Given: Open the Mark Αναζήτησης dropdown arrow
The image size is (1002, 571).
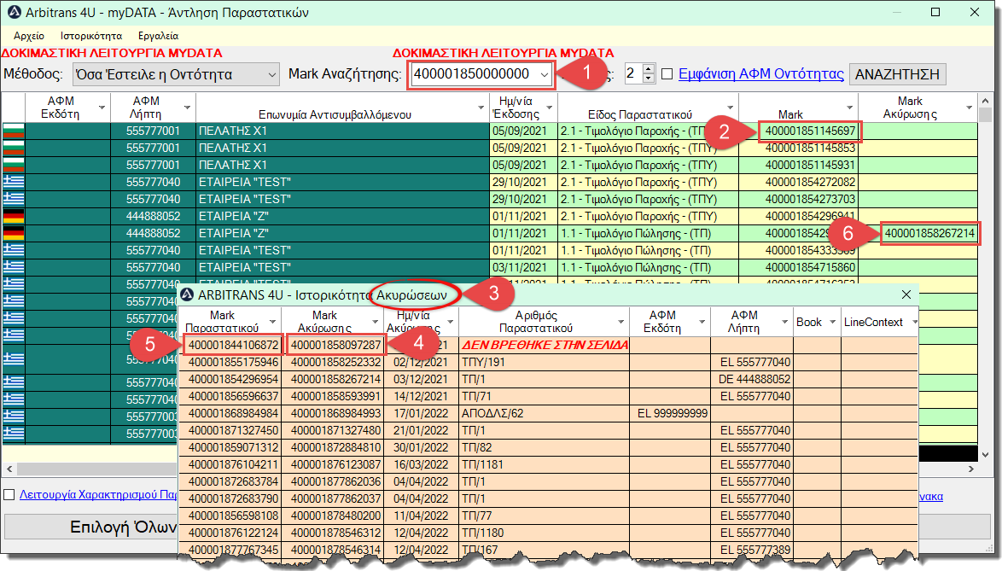Looking at the screenshot, I should pyautogui.click(x=545, y=74).
